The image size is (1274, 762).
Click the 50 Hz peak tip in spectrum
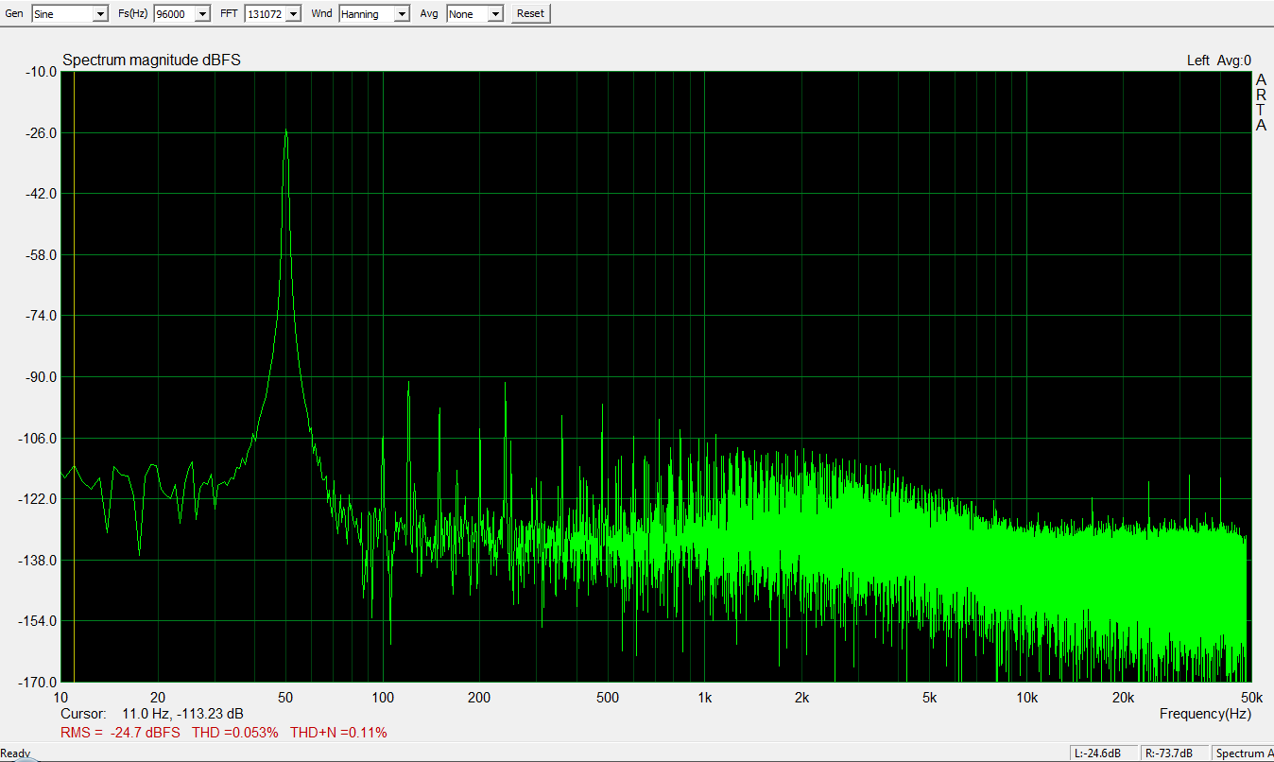click(x=285, y=130)
